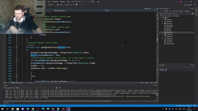Close the Output panel
This screenshot has width=198, height=111.
(157, 85)
